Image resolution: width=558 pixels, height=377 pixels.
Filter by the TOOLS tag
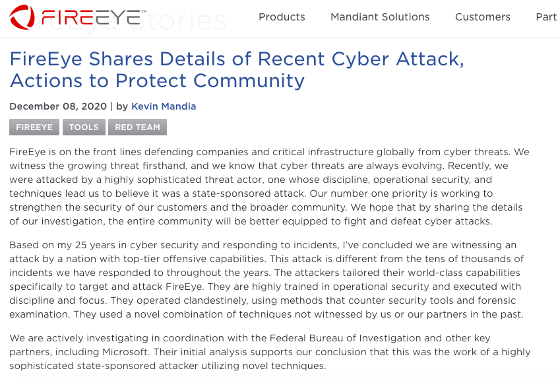(84, 127)
